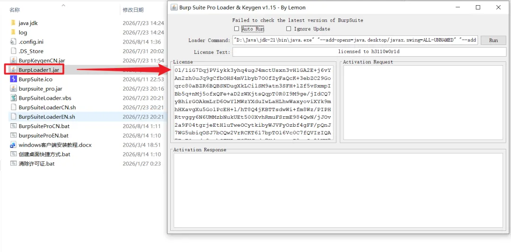This screenshot has height=252, width=511.
Task: Click the date 2026/8/14 1:36
Action: pos(141,42)
